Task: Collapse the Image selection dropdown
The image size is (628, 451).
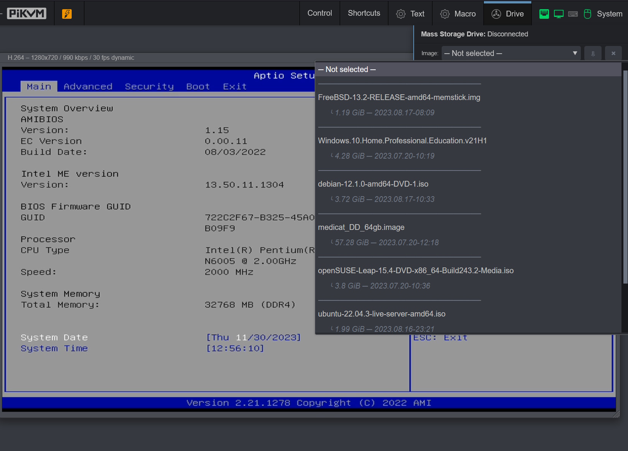Action: [511, 53]
